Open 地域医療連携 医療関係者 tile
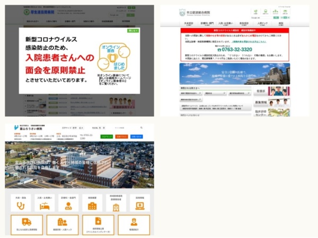 (116, 203)
